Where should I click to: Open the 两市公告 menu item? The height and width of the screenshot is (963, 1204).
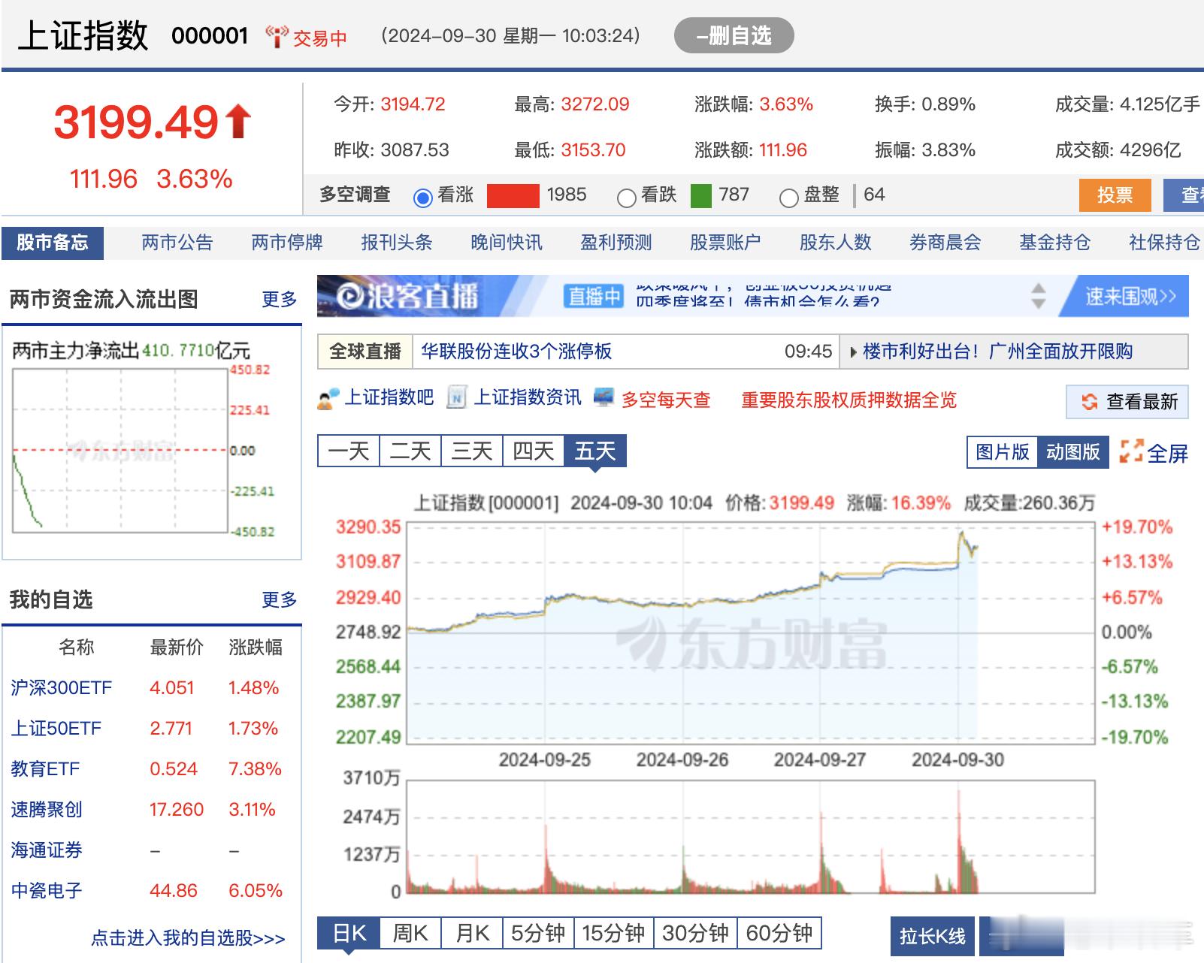(177, 243)
